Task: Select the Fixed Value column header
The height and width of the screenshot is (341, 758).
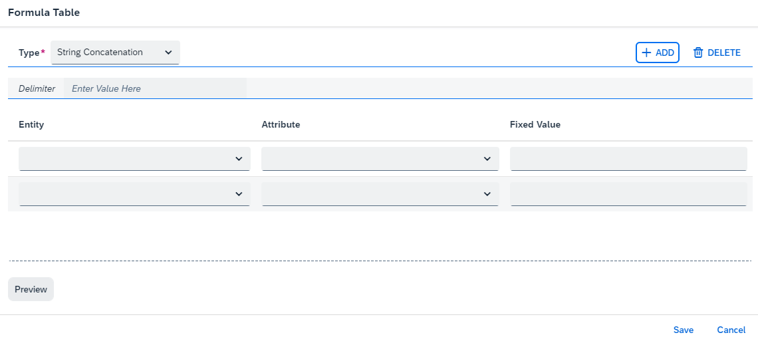Action: pos(535,124)
